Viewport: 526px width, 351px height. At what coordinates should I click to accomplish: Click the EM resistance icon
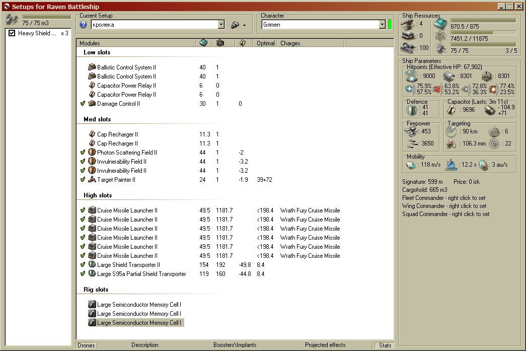pos(410,89)
